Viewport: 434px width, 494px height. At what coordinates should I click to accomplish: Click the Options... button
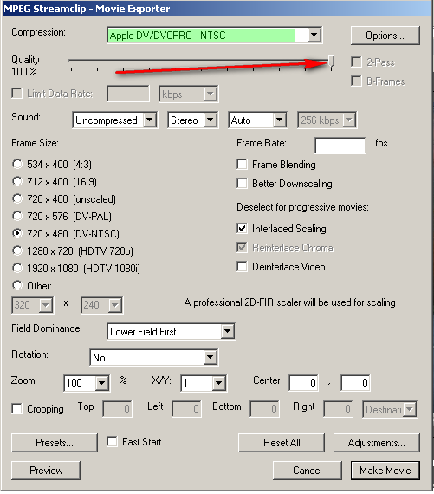[x=385, y=36]
